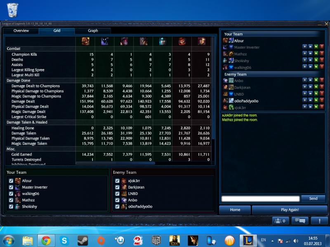Viewport: 330px width, 247px height.
Task: Open the chat bubbles button in bottom bar
Action: (300, 221)
